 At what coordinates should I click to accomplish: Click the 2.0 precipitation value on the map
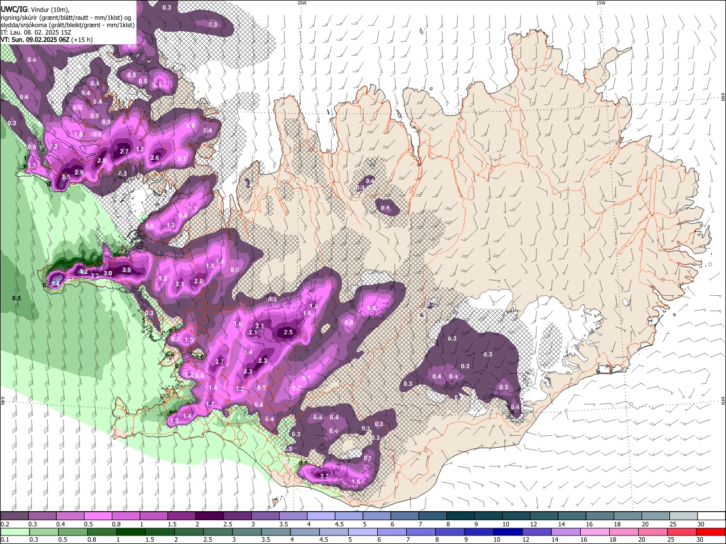coord(199,281)
